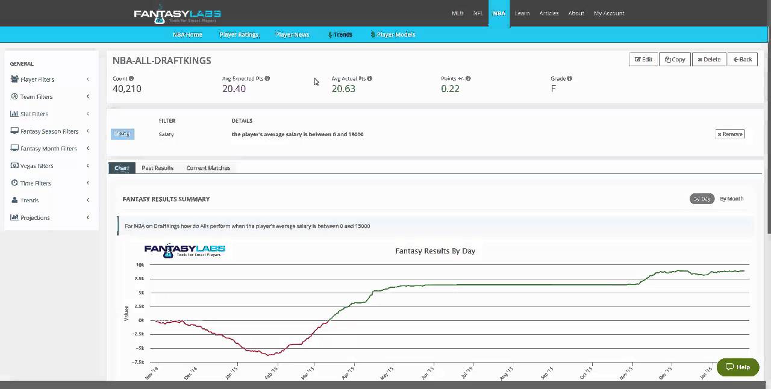Expand the Projections section
The height and width of the screenshot is (389, 771).
click(x=88, y=217)
